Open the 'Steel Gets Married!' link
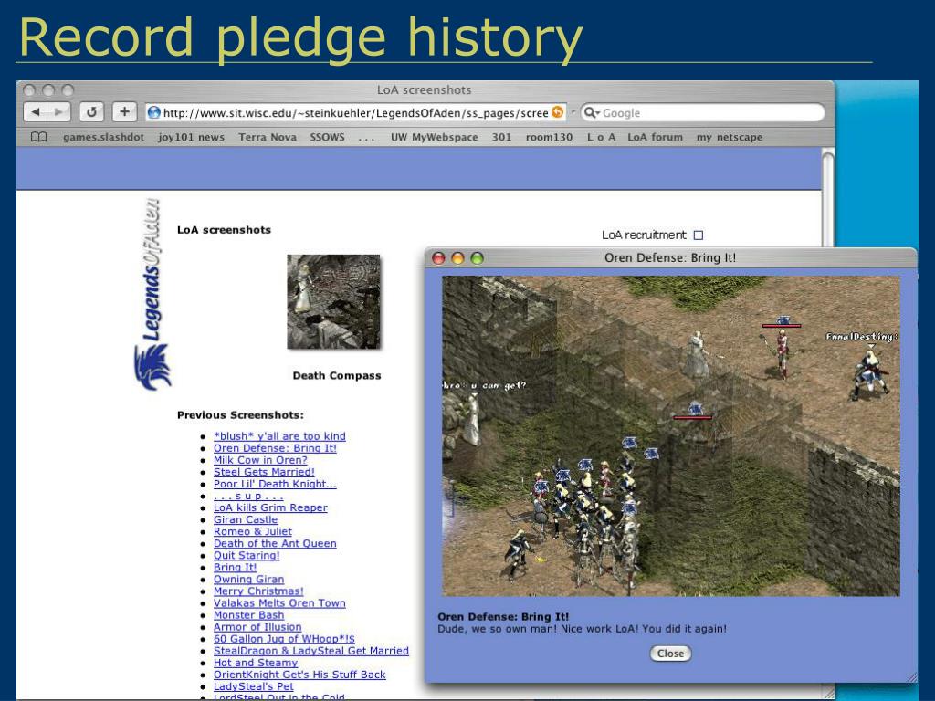Image resolution: width=935 pixels, height=701 pixels. click(264, 472)
